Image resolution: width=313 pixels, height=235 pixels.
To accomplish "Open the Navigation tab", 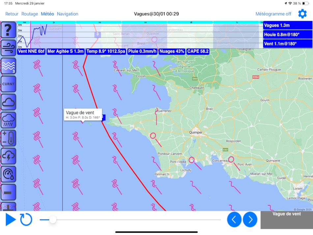I will click(x=68, y=14).
